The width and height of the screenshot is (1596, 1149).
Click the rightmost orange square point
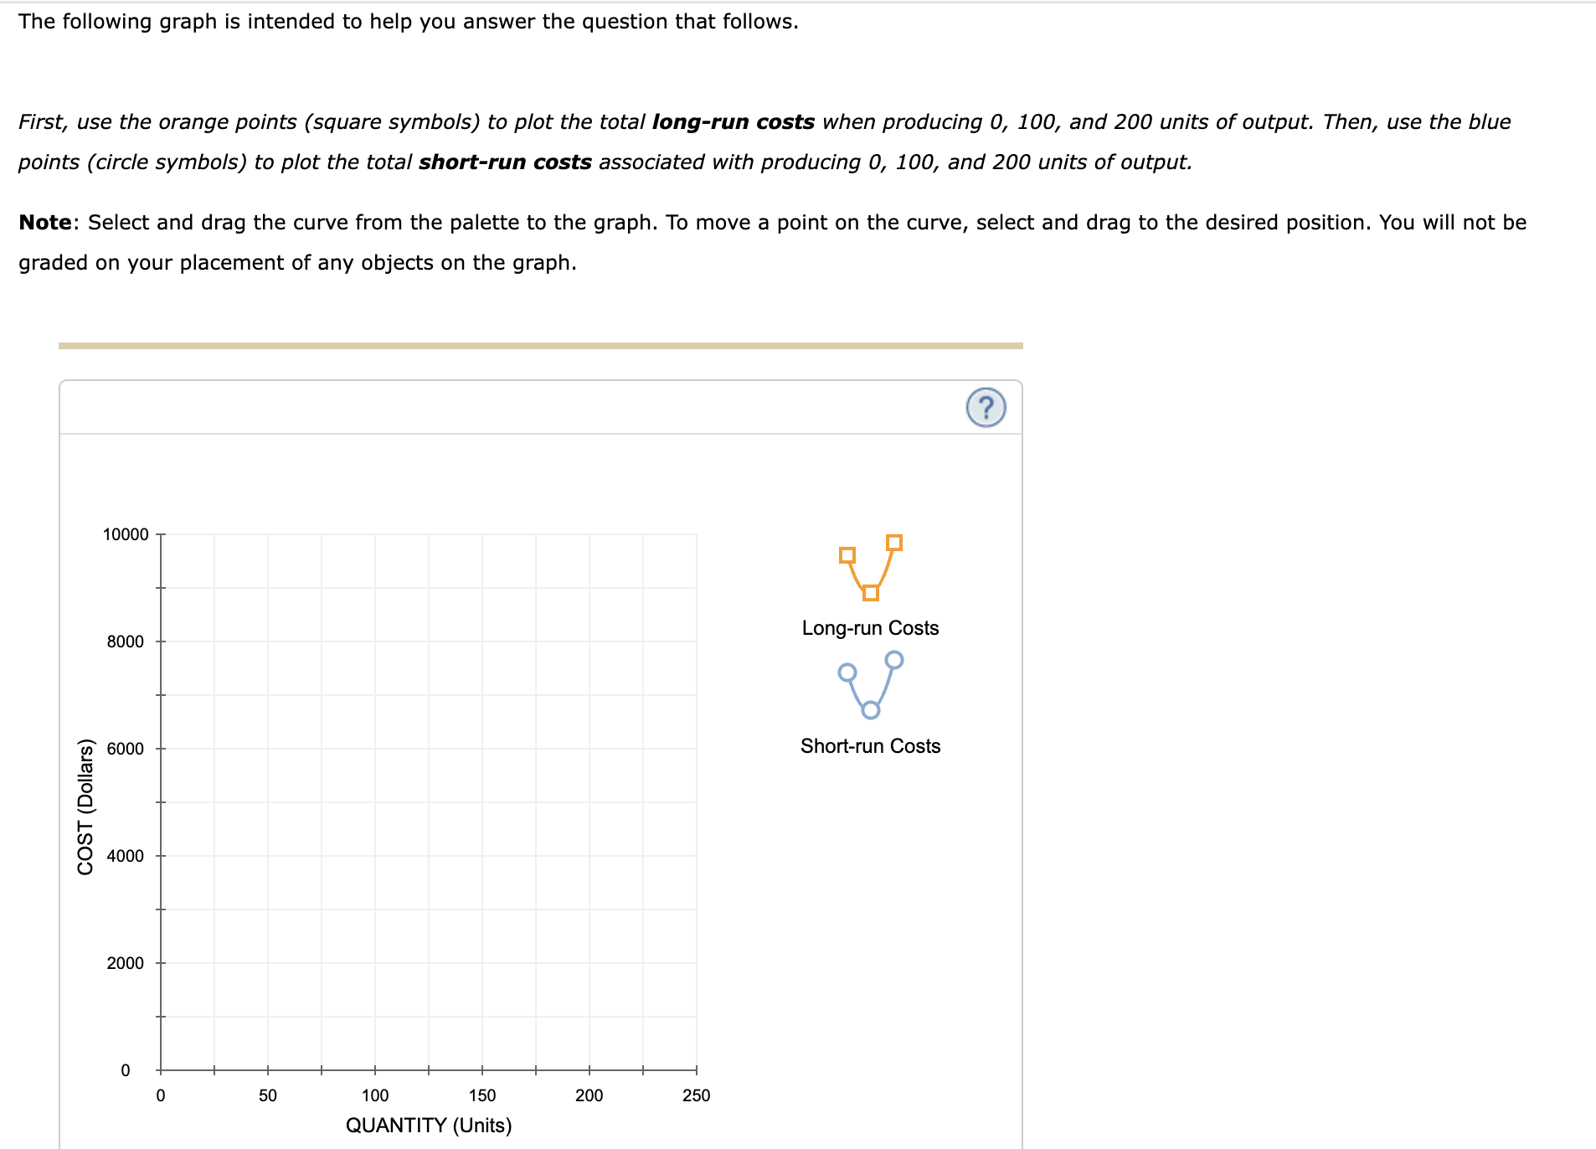tap(895, 542)
